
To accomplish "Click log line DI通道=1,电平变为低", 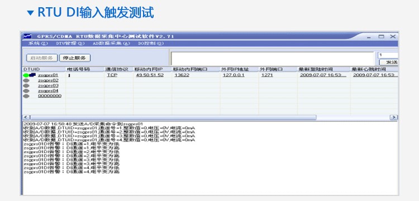I will 72,144.
